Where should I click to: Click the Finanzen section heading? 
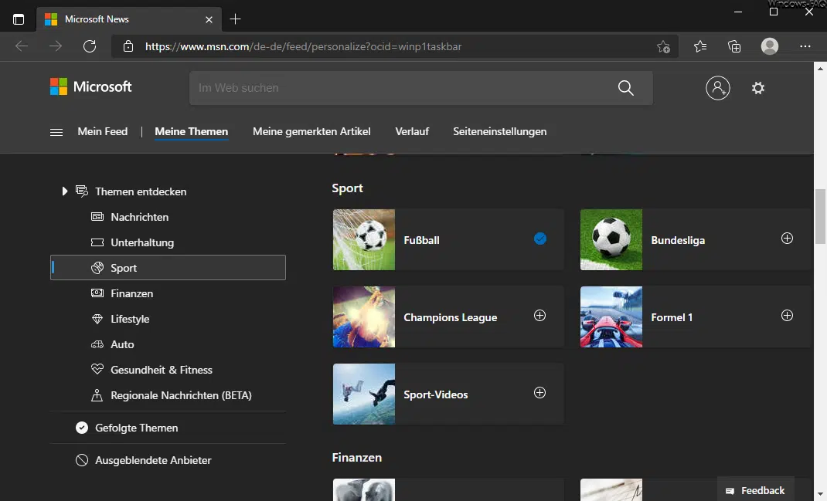click(x=356, y=457)
